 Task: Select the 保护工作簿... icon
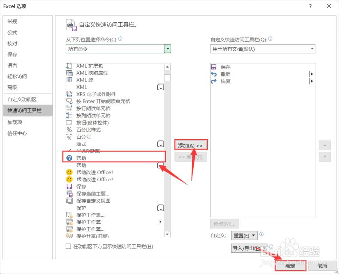tap(69, 229)
